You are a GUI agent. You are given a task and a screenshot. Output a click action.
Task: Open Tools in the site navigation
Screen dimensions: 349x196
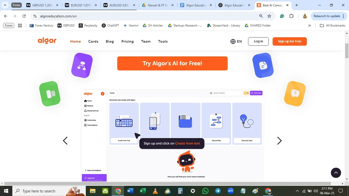coord(163,41)
